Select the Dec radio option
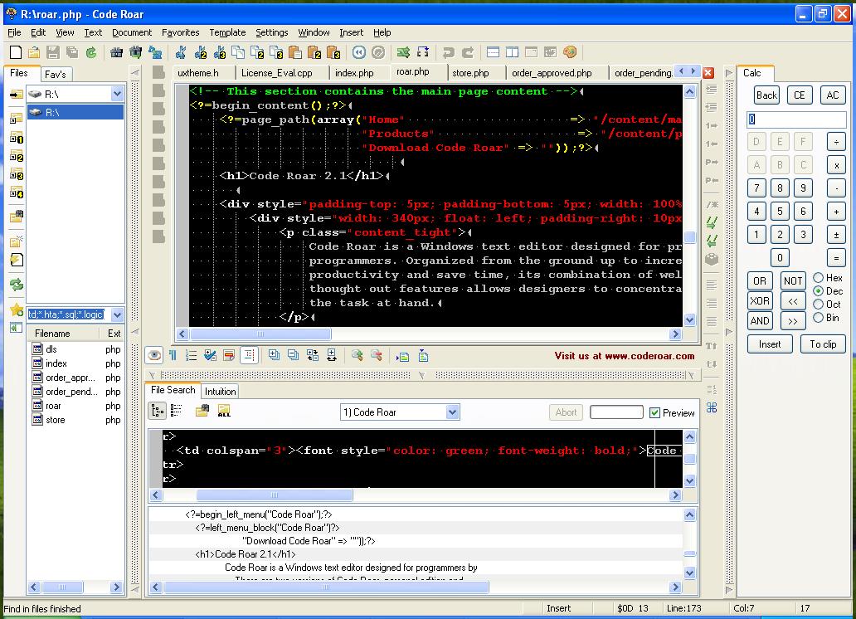Screen dimensions: 856x619 [819, 291]
